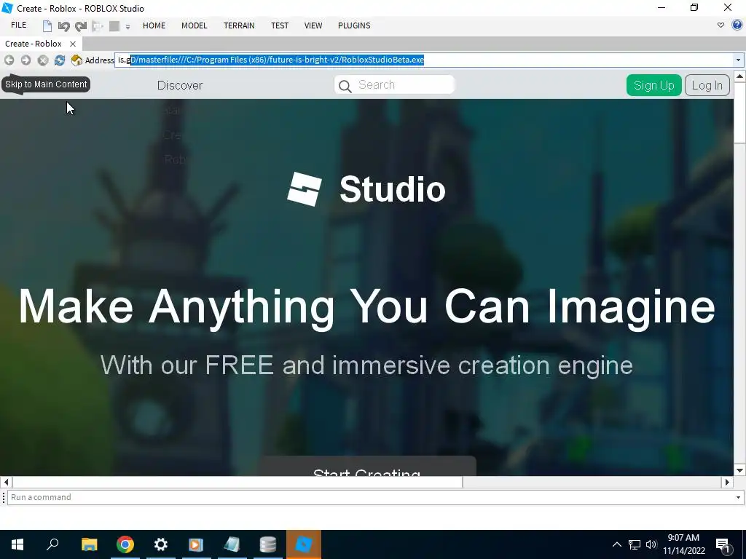Viewport: 746px width, 559px height.
Task: Click the home page house icon
Action: pyautogui.click(x=76, y=60)
